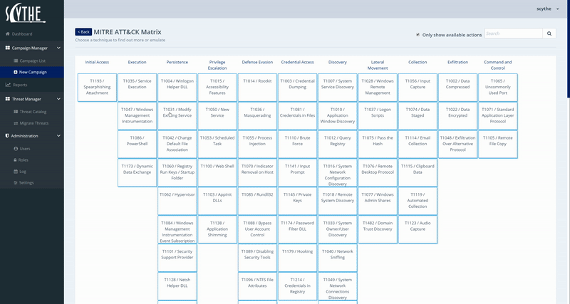Choose T1062 Hypervisor tile
The width and height of the screenshot is (570, 304).
pyautogui.click(x=177, y=201)
